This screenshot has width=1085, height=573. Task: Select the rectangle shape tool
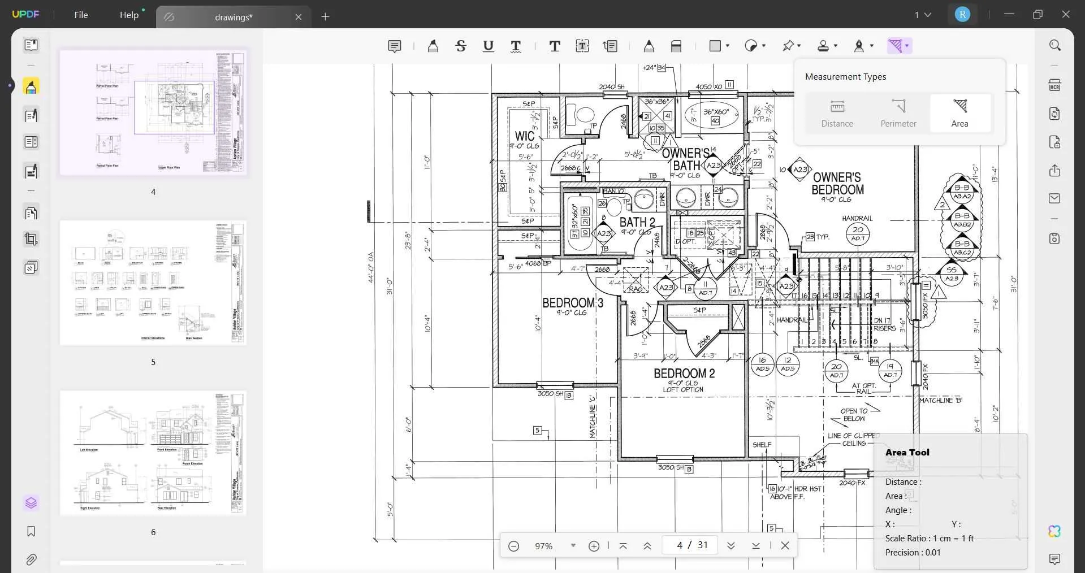715,46
